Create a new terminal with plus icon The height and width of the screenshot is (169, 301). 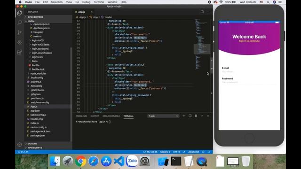pyautogui.click(x=184, y=116)
